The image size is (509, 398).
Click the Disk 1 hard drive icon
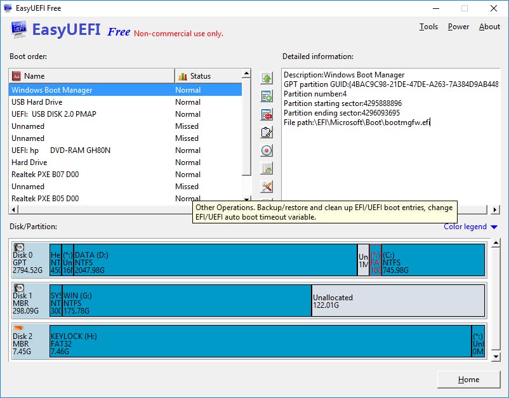pos(19,288)
